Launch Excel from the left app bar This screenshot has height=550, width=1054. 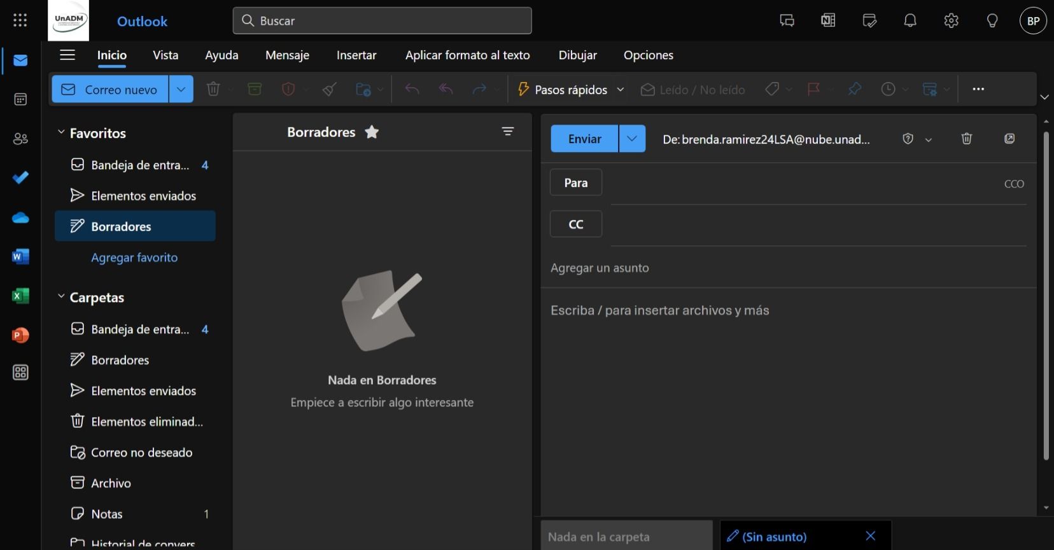coord(20,296)
